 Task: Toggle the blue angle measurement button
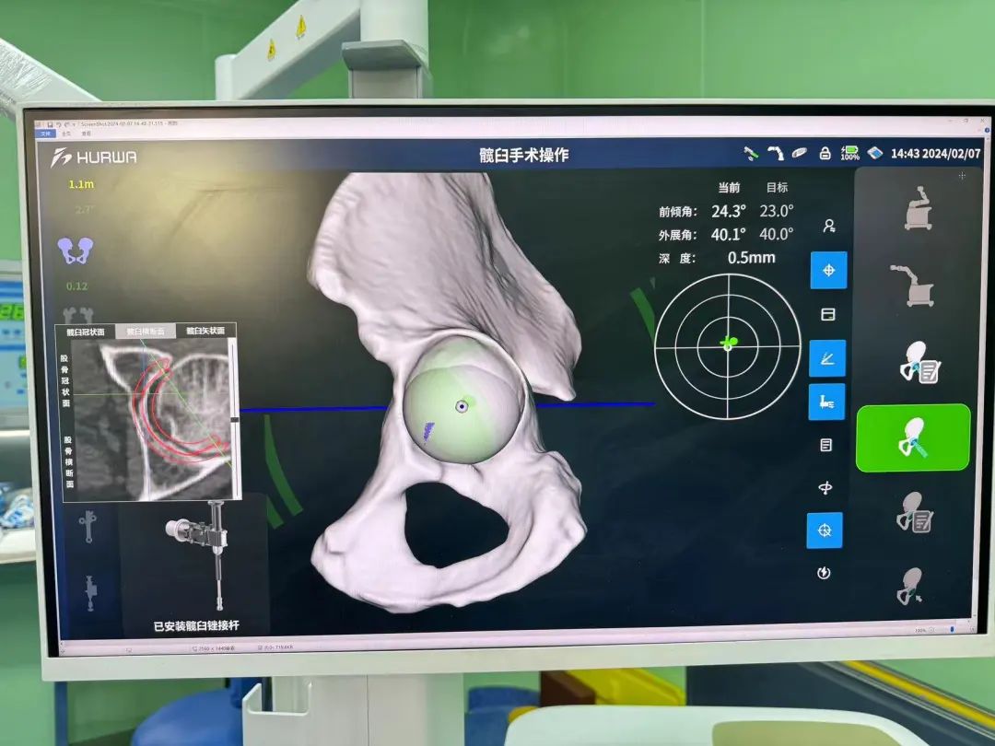[826, 358]
